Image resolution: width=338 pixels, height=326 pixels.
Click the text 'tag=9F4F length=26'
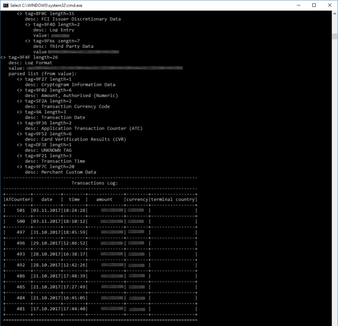(33, 57)
